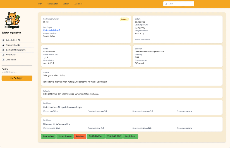This screenshot has width=230, height=148.
Task: Click the person icon beside Thomas Schneider
Action: (x=3, y=45)
